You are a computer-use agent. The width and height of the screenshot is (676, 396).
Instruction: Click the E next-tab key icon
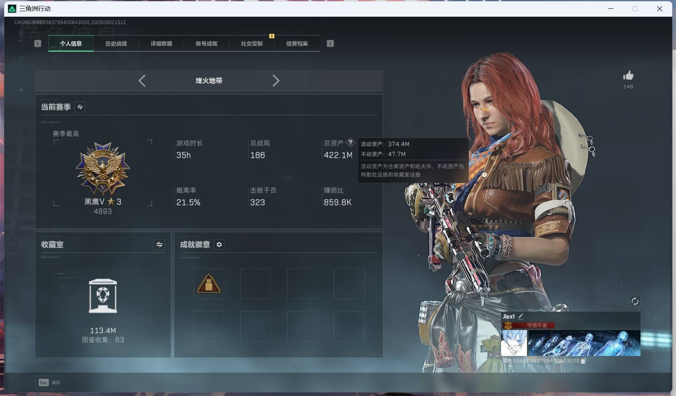click(x=330, y=43)
